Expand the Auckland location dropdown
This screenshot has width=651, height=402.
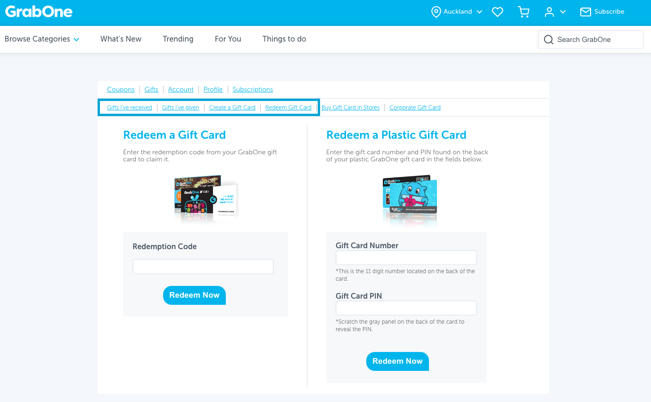[479, 12]
